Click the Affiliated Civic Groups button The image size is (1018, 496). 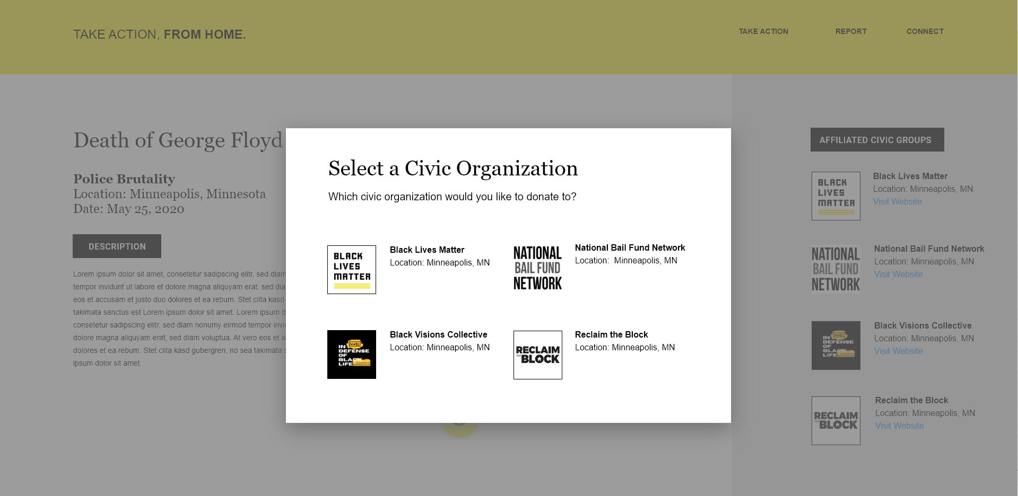point(877,140)
